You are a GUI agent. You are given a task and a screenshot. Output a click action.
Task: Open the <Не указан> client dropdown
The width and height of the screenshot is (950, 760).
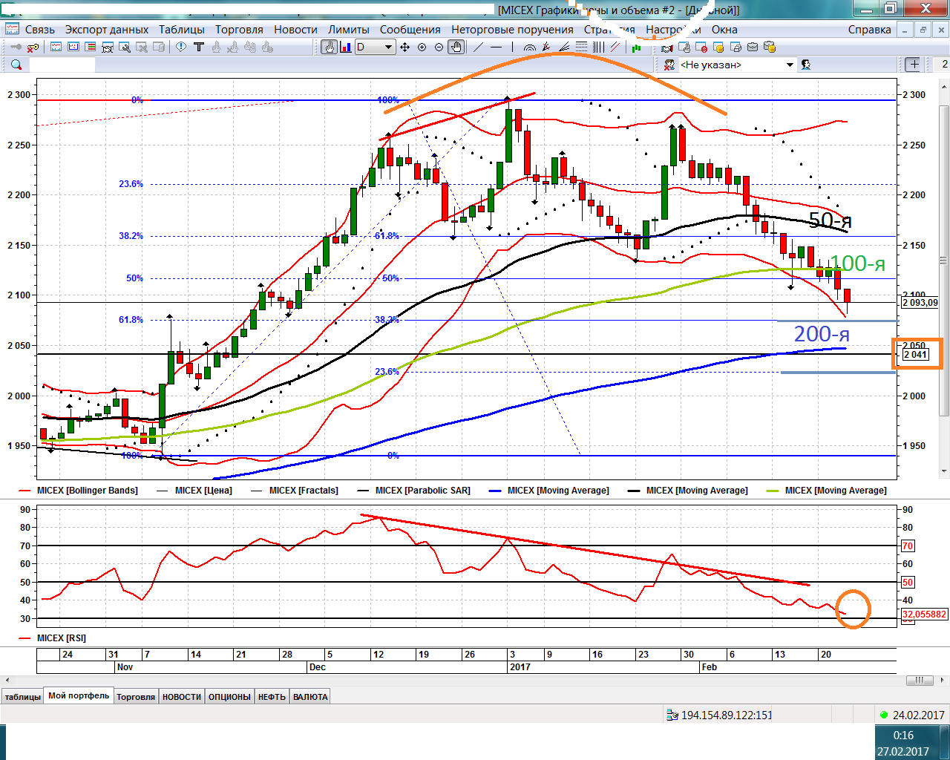(738, 65)
